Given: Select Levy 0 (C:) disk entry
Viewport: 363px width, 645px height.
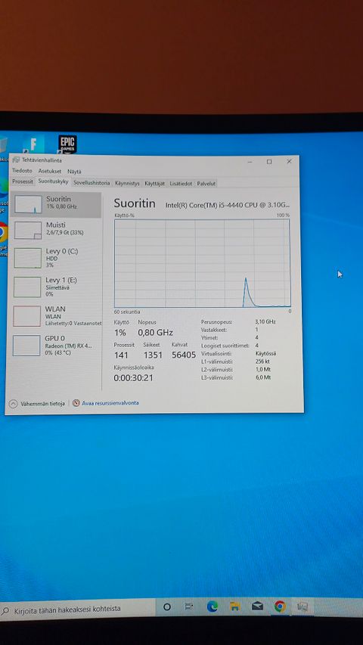Looking at the screenshot, I should [x=55, y=258].
